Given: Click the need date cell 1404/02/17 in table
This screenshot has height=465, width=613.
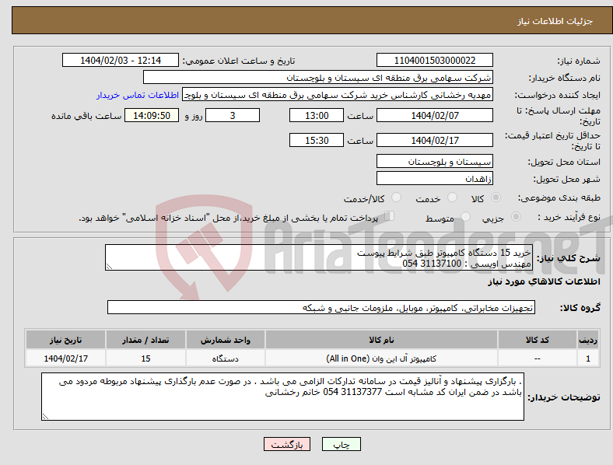Looking at the screenshot, I should (x=65, y=358).
